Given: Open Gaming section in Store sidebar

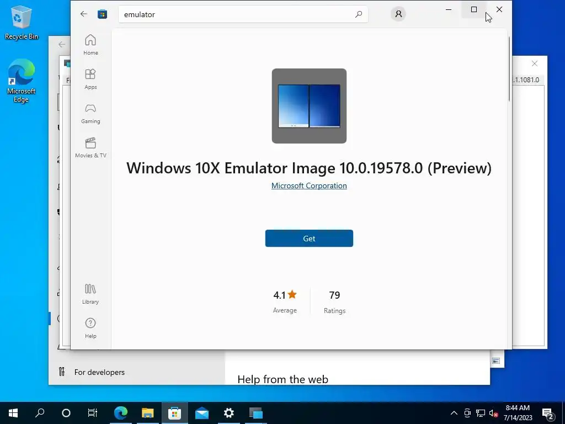Looking at the screenshot, I should pos(90,113).
